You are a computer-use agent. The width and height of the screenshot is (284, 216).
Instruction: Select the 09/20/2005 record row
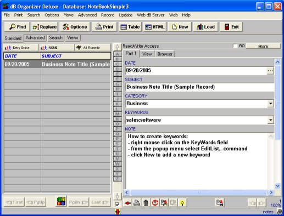coord(57,64)
